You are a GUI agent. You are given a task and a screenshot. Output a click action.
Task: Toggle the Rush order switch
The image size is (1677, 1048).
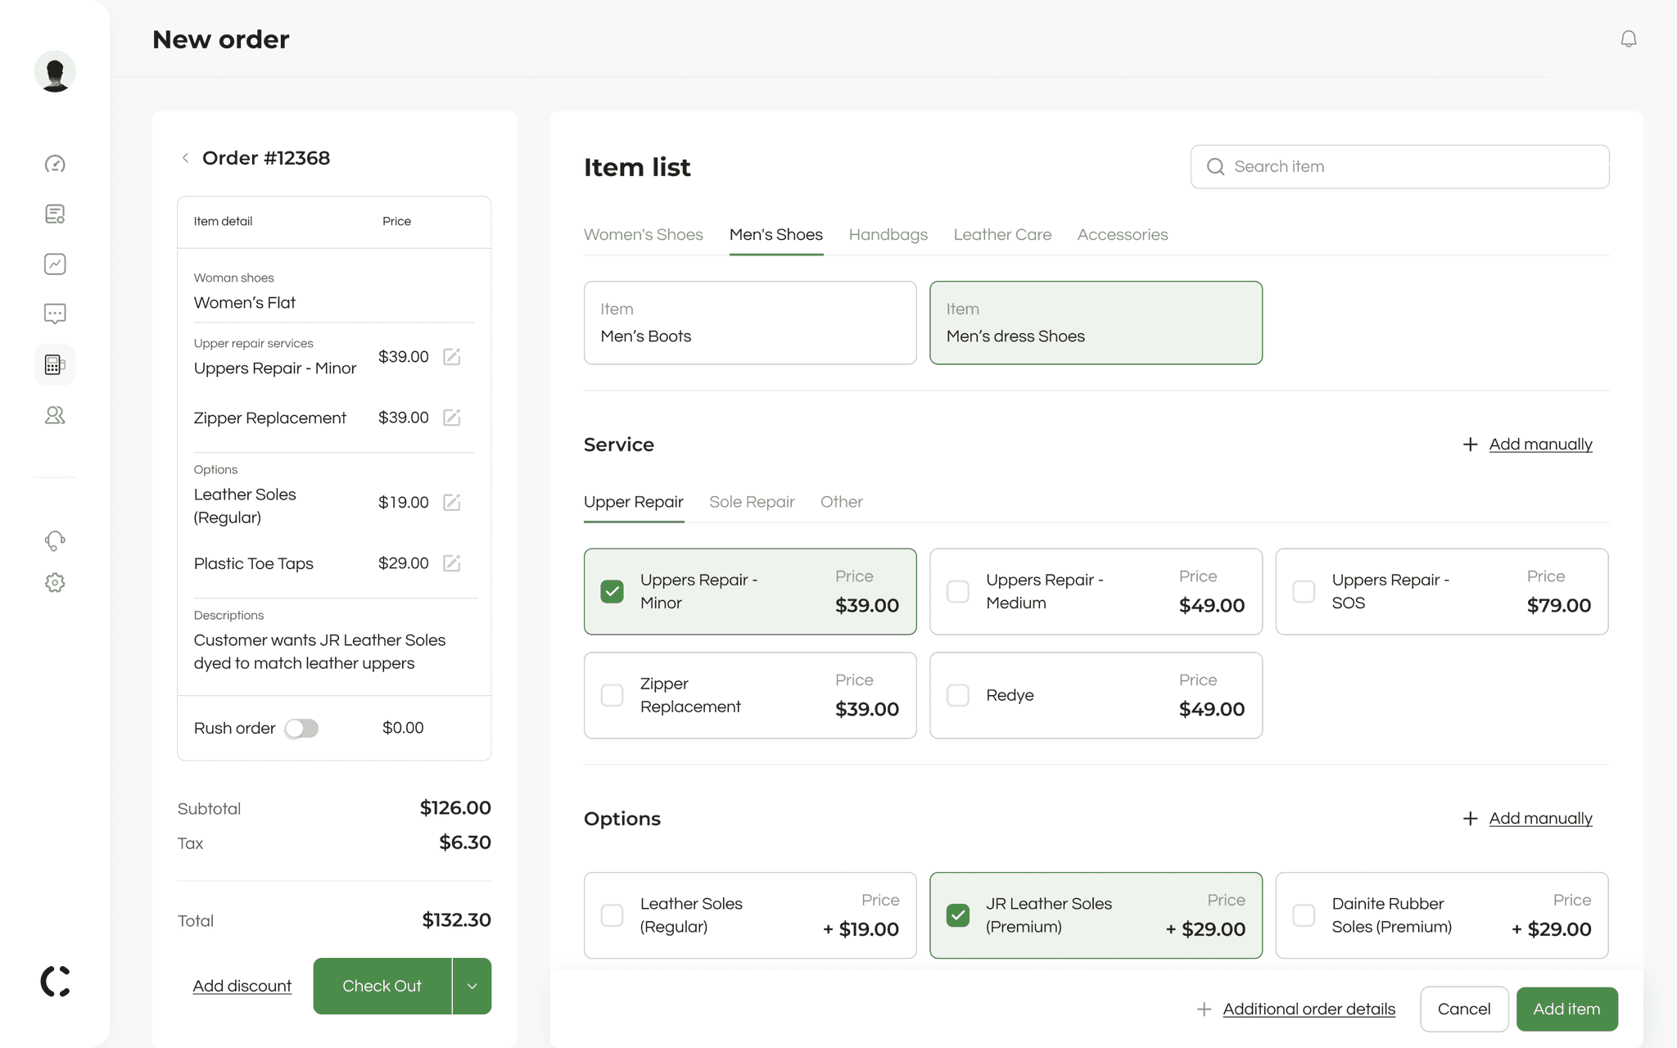[301, 728]
